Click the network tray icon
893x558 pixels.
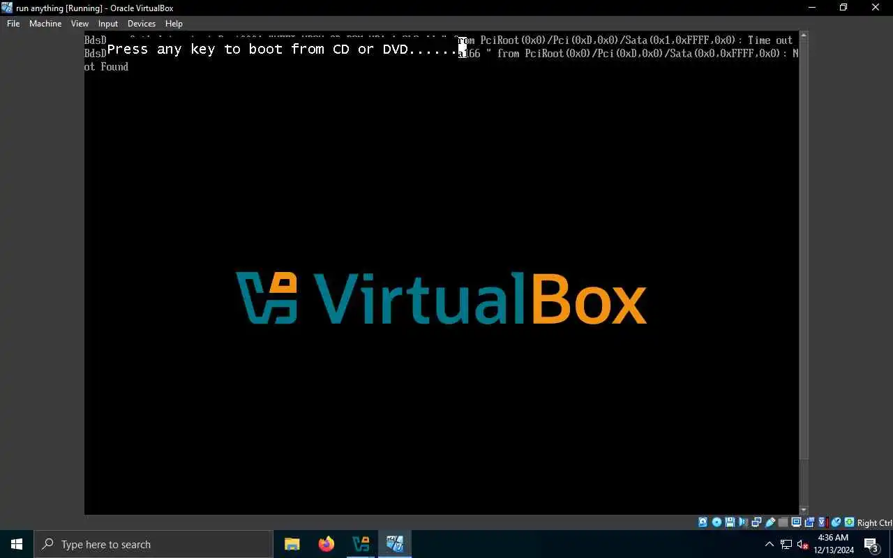coord(786,544)
